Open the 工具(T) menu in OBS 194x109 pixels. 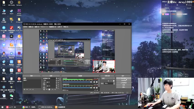(60, 27)
